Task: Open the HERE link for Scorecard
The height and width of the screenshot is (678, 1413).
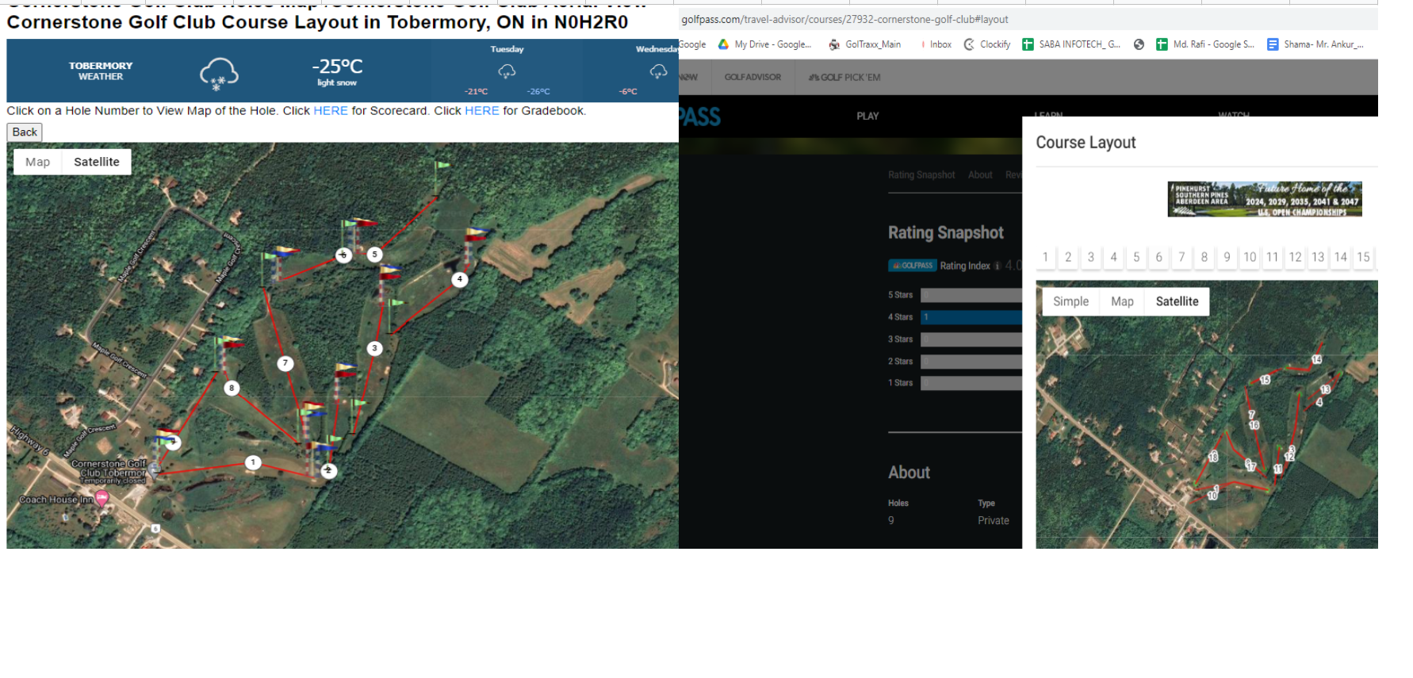Action: pos(331,111)
